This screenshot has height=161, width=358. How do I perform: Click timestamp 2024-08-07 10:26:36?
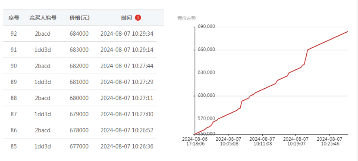(127, 146)
